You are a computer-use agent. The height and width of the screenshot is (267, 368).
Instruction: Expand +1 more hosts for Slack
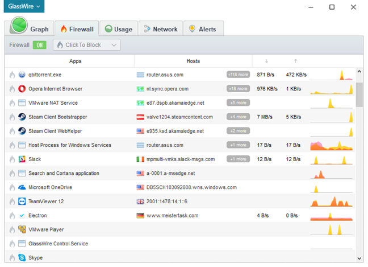(238, 159)
